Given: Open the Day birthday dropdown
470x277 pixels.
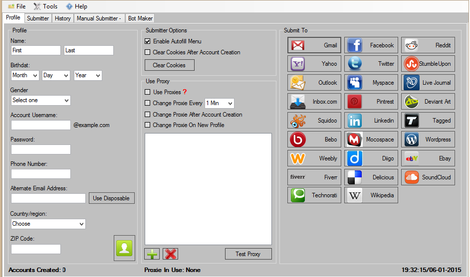Looking at the screenshot, I should [x=56, y=75].
